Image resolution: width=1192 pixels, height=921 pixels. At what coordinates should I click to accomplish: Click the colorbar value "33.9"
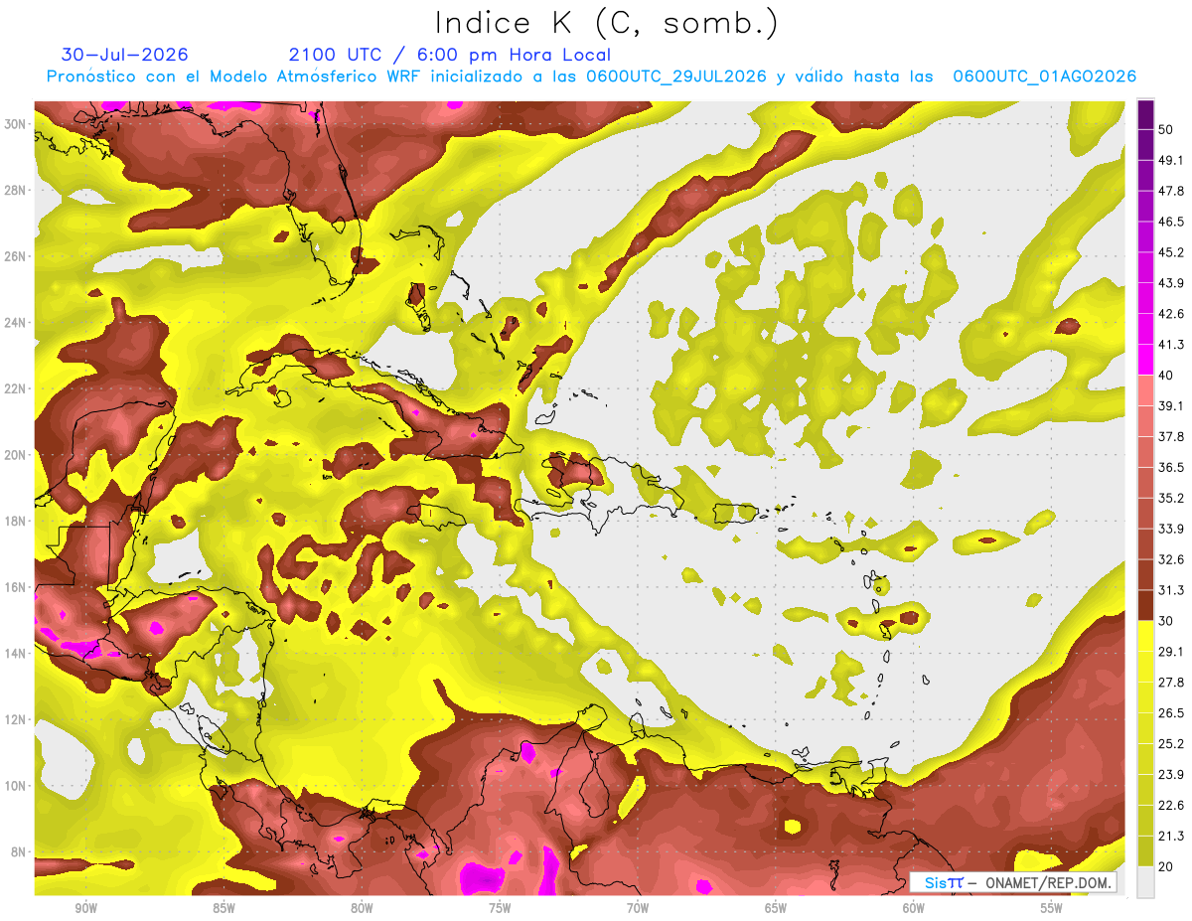click(1171, 529)
